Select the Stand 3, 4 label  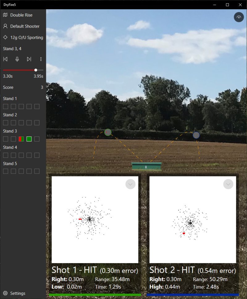pos(12,49)
